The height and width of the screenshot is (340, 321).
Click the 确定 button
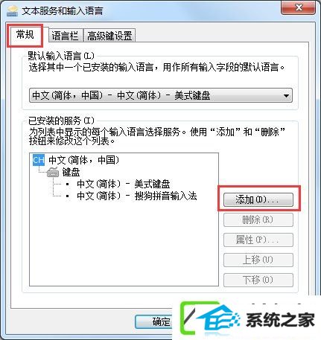point(154,322)
